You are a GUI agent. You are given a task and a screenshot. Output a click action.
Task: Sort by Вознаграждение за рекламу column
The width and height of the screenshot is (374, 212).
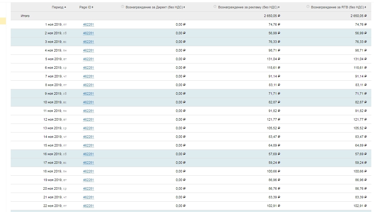click(249, 7)
